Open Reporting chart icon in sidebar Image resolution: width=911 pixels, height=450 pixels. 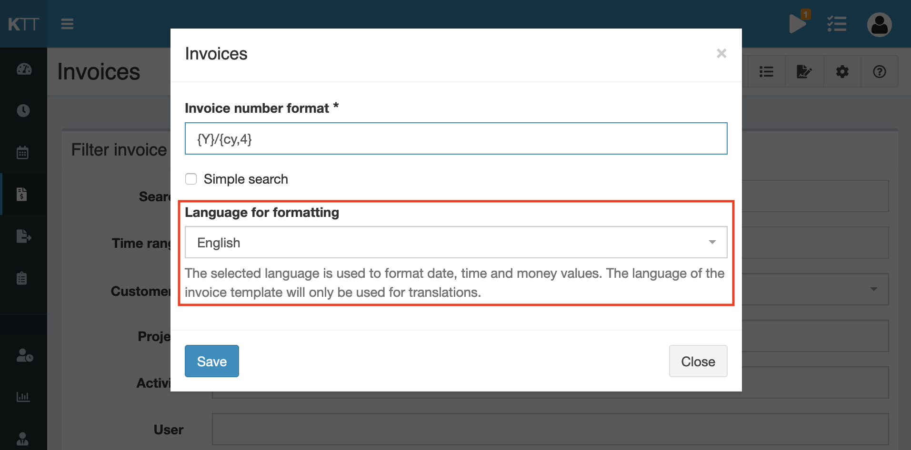(23, 397)
